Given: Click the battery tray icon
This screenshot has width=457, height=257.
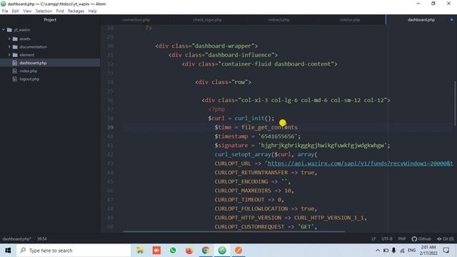Looking at the screenshot, I should coord(386,251).
